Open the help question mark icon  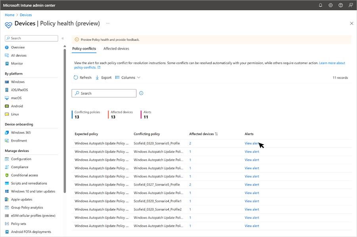click(x=341, y=5)
